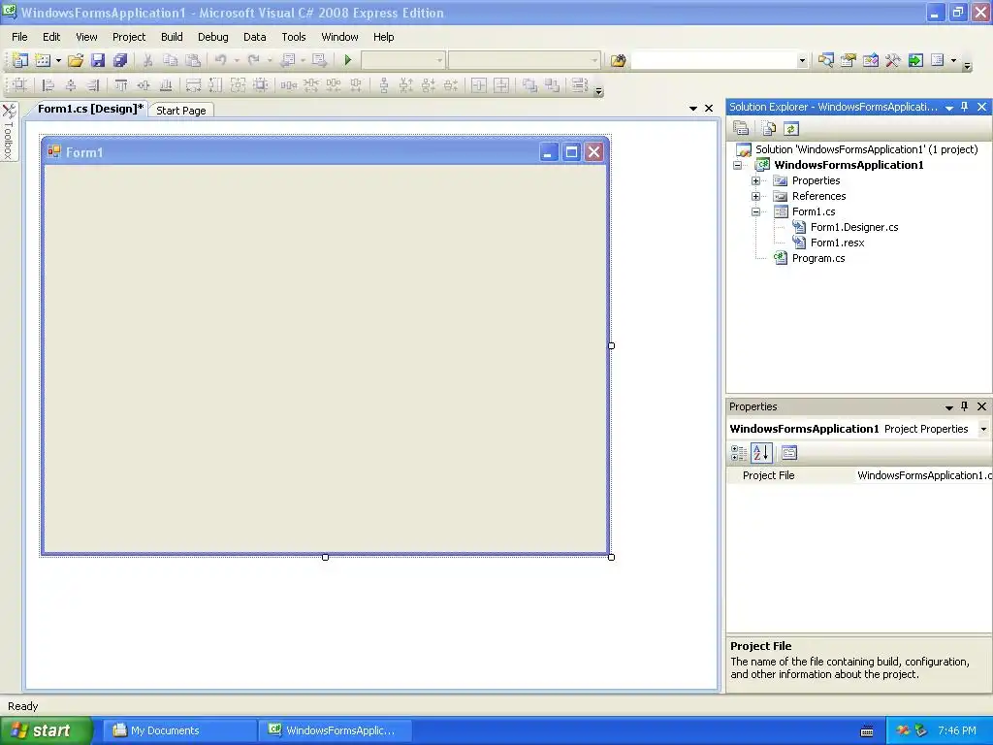Open a file with the Open File icon
Viewport: 993px width, 745px height.
coord(76,60)
